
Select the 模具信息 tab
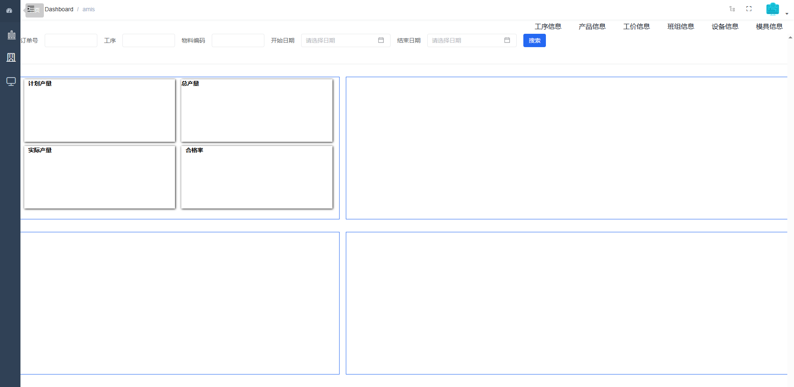(x=769, y=26)
